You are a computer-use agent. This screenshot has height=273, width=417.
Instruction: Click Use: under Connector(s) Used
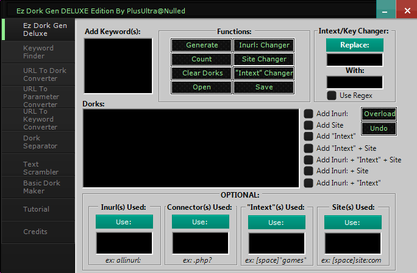click(x=200, y=222)
